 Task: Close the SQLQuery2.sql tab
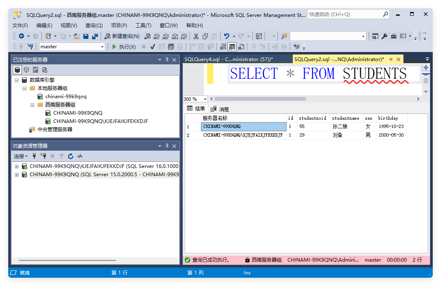click(x=398, y=59)
